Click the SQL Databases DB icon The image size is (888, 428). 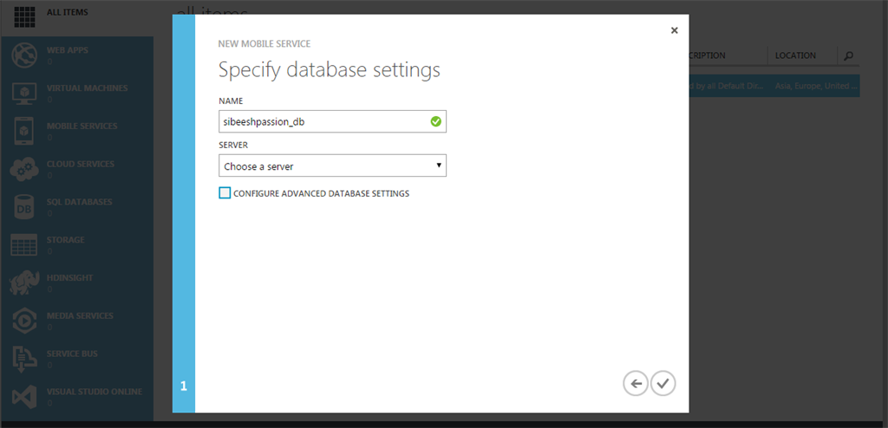point(23,207)
